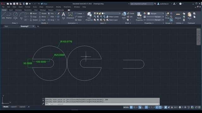Viewport: 202px width, 113px height.
Task: Click the Paste icon in Clipboard panel
Action: pyautogui.click(x=189, y=15)
